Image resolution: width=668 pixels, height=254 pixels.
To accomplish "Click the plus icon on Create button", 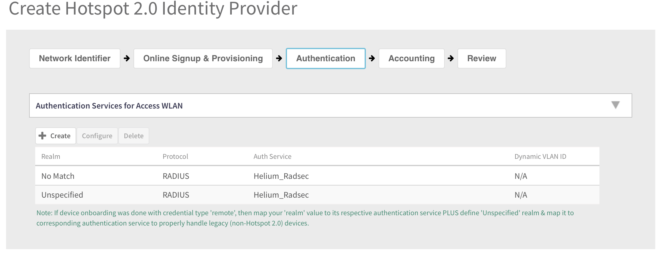I will coord(43,136).
